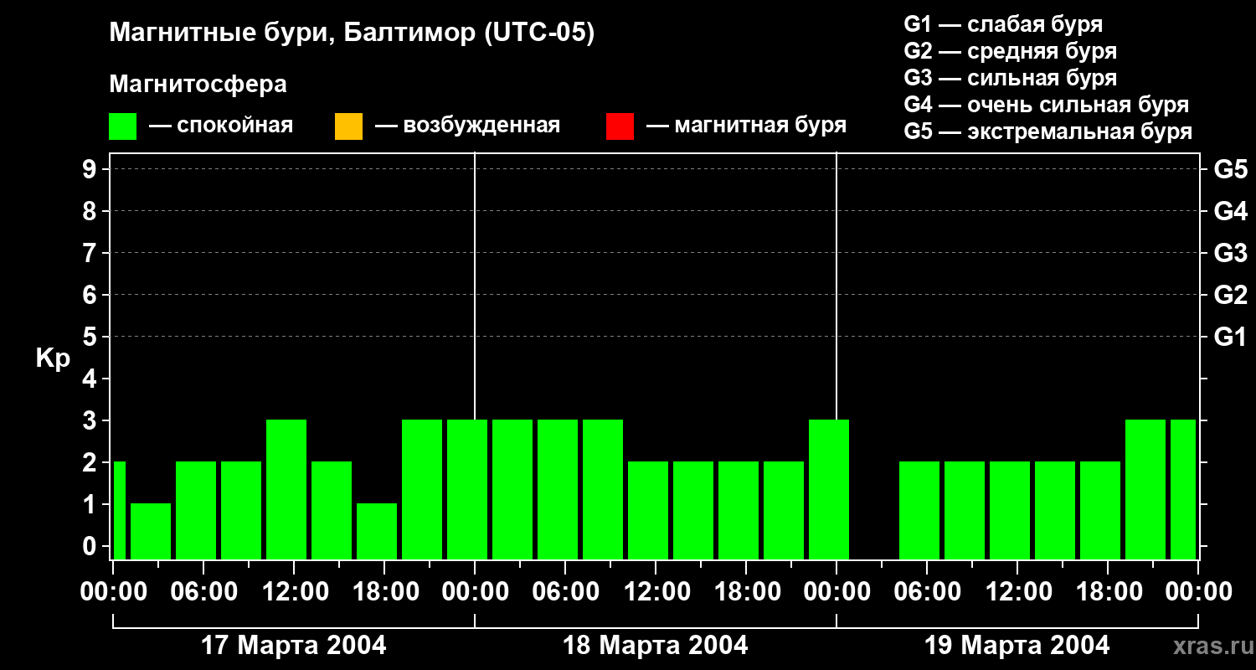Click the green 'спокойная' legend swatch

pos(122,126)
